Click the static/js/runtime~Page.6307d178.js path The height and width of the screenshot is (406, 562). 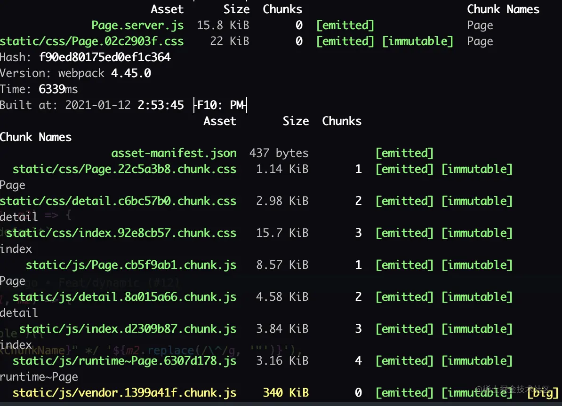[124, 361]
